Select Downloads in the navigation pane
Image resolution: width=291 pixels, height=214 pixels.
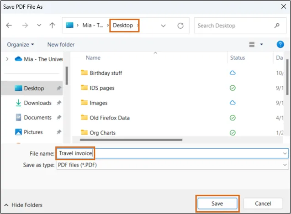point(37,103)
